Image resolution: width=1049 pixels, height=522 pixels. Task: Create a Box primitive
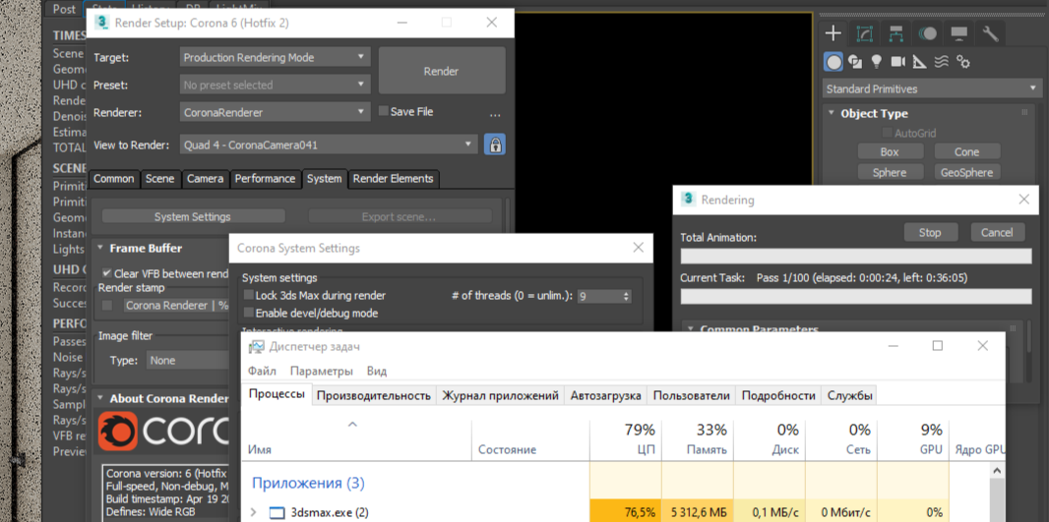point(890,151)
